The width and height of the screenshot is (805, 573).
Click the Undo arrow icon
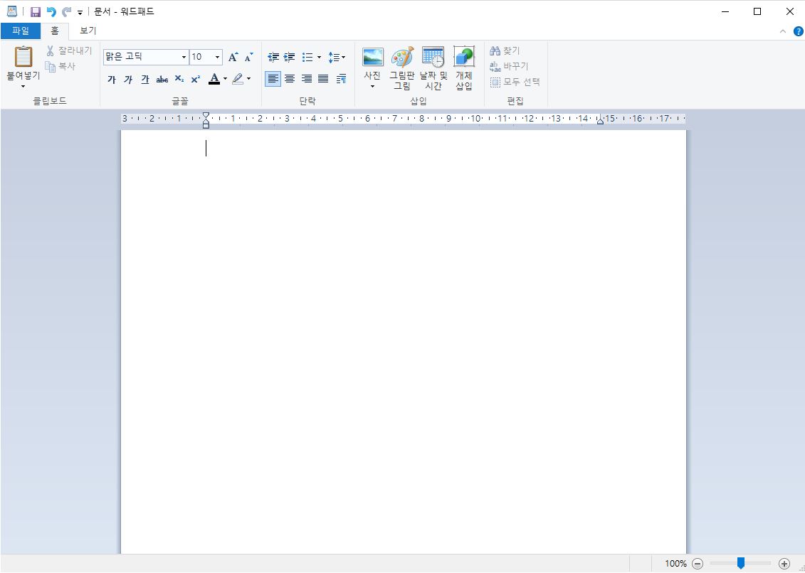pos(51,11)
